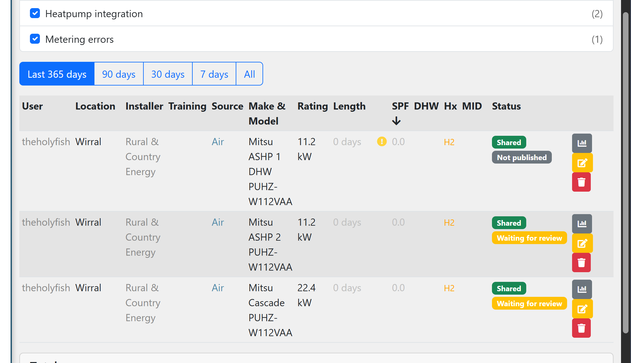This screenshot has width=631, height=363.
Task: Click the page vertical scrollbar
Action: coord(625,172)
